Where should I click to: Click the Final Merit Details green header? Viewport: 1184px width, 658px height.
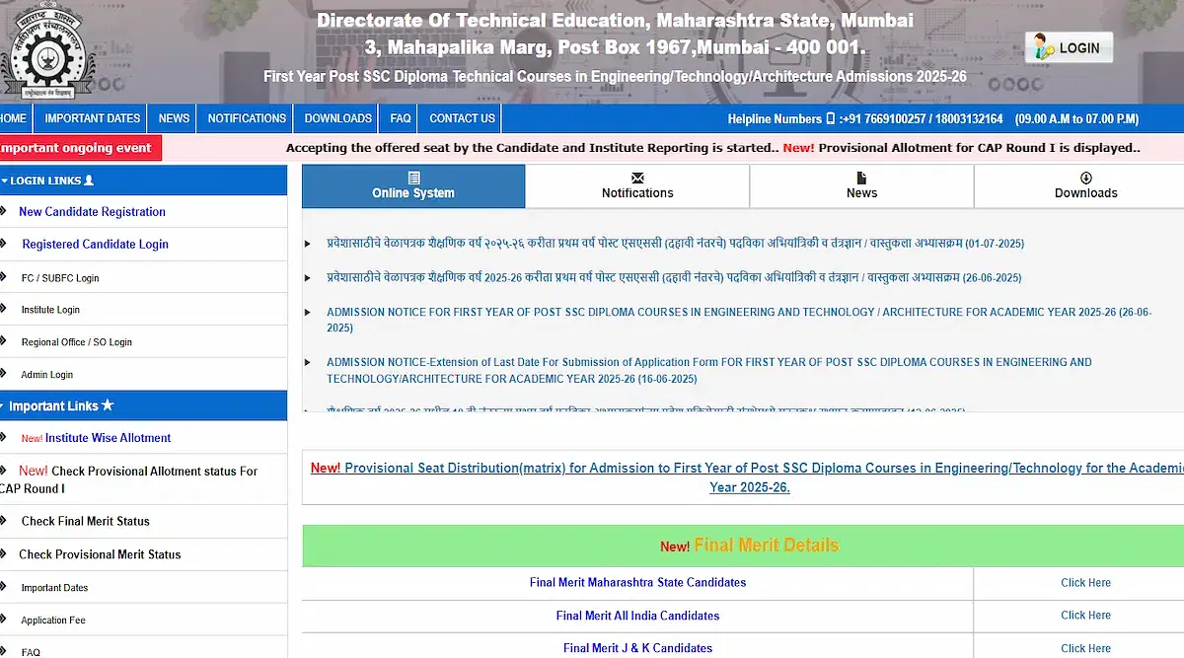[743, 546]
